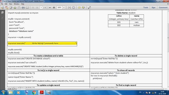Screen dimensions: 169x95
Task: Click the taskbar clock showing 14:49
Action: coord(162,93)
